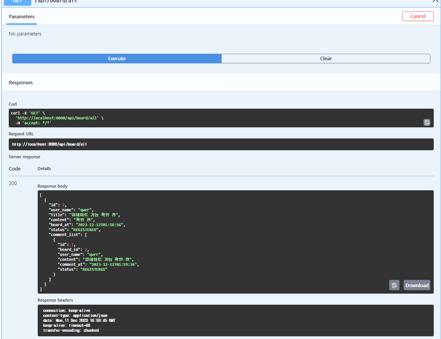Click the Execute button

(117, 59)
